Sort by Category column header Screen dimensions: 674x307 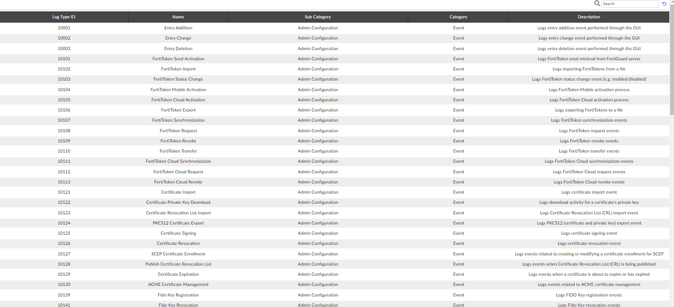[458, 17]
